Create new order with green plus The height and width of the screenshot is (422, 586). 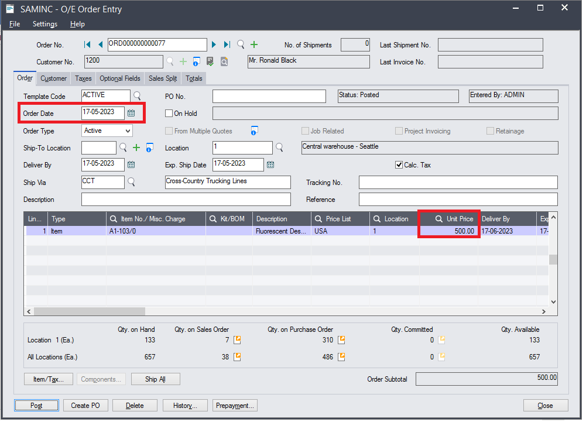point(254,44)
